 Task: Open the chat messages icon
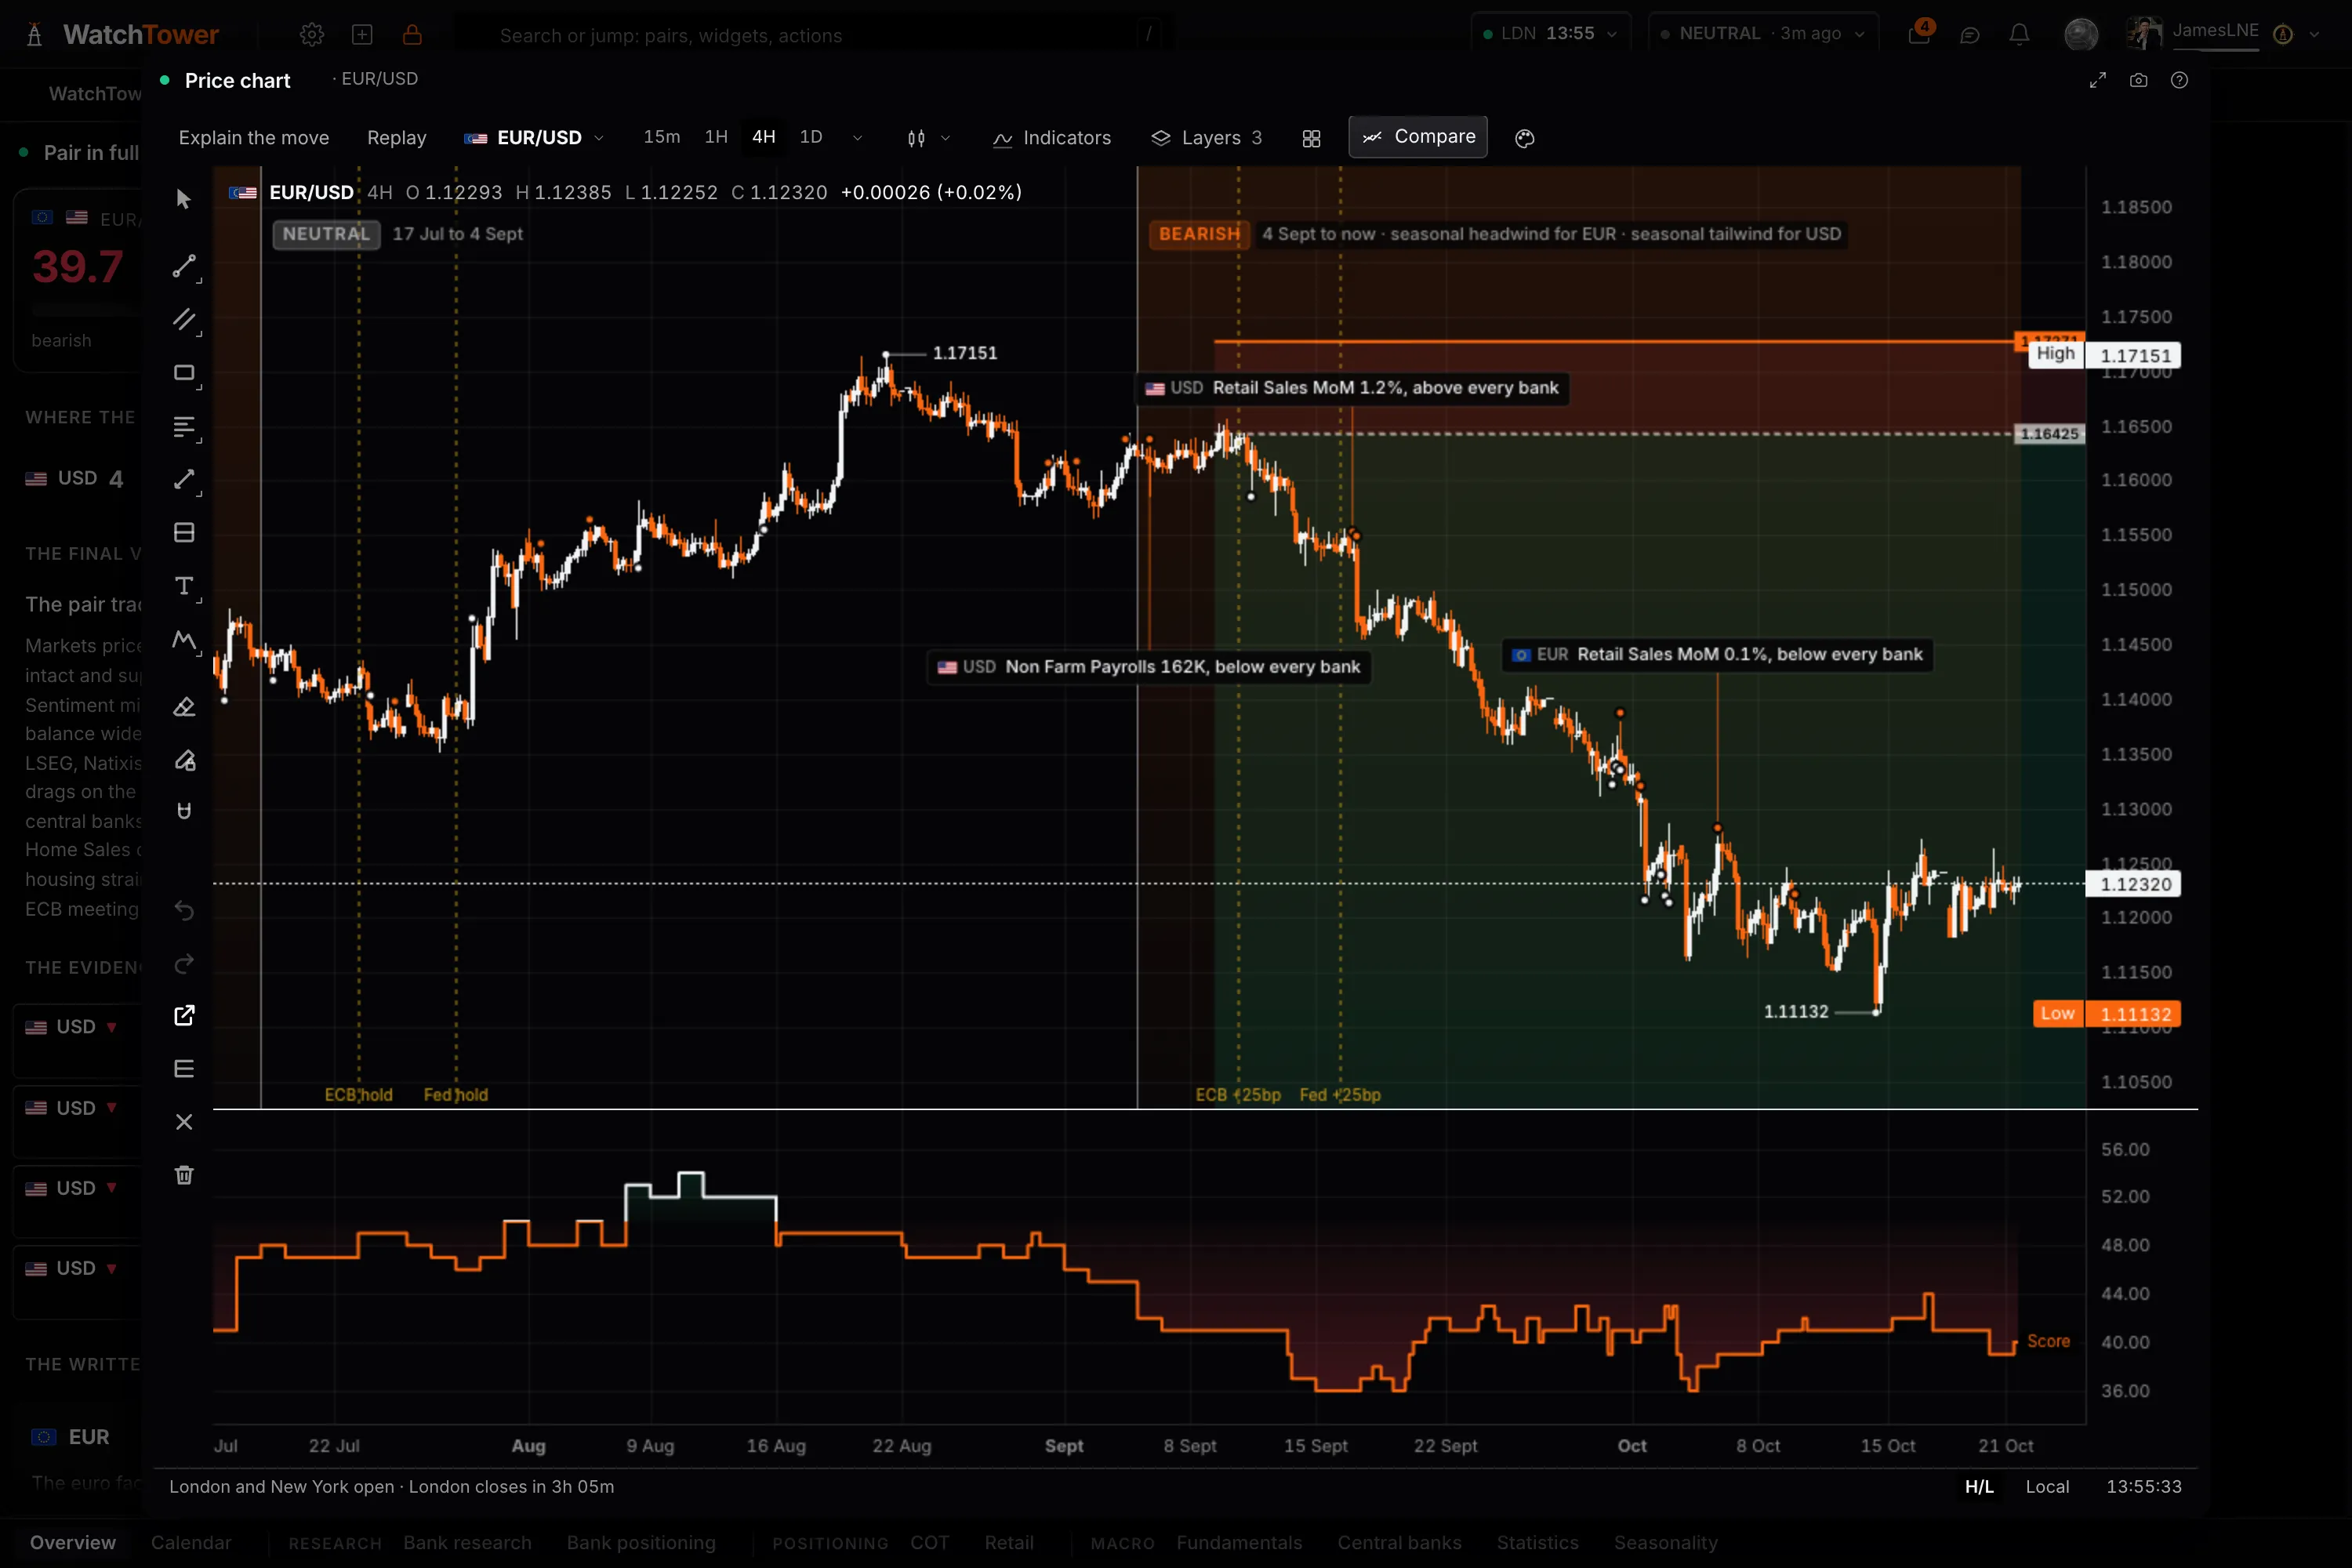[x=1970, y=35]
